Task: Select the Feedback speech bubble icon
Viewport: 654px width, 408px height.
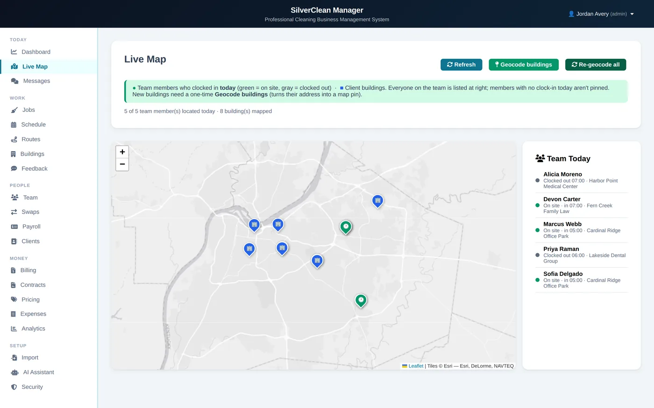Action: click(14, 169)
